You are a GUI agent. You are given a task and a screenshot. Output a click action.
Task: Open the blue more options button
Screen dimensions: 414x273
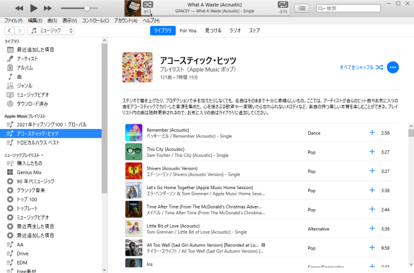[x=393, y=67]
